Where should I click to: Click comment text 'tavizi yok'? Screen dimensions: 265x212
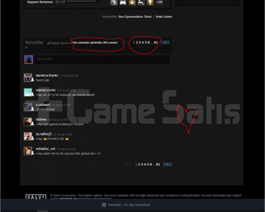42,80
